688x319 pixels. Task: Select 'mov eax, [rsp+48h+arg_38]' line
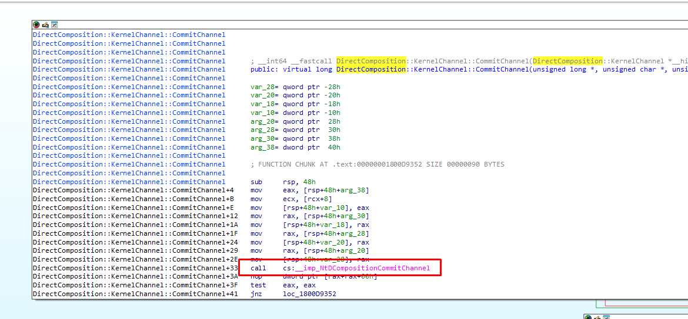[x=310, y=191]
